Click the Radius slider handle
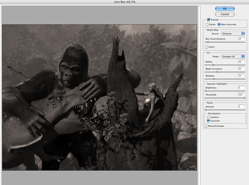Screen dimensions: 249x185 point(213,65)
